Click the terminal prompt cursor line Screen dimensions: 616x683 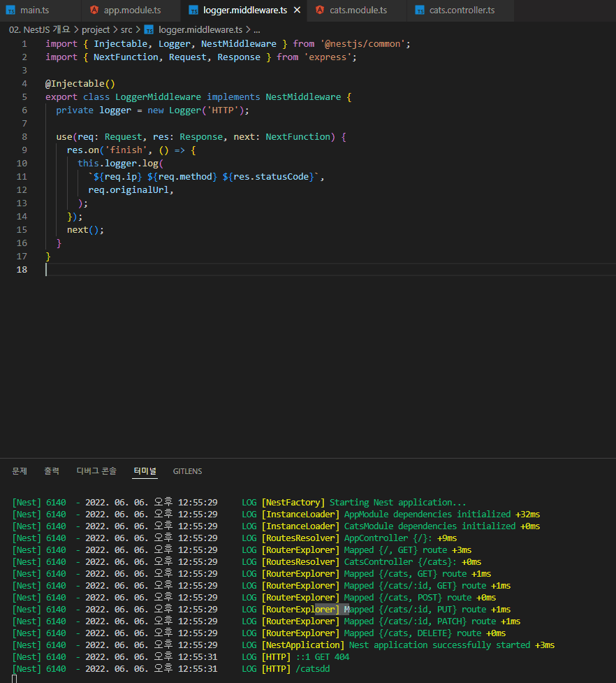click(15, 679)
